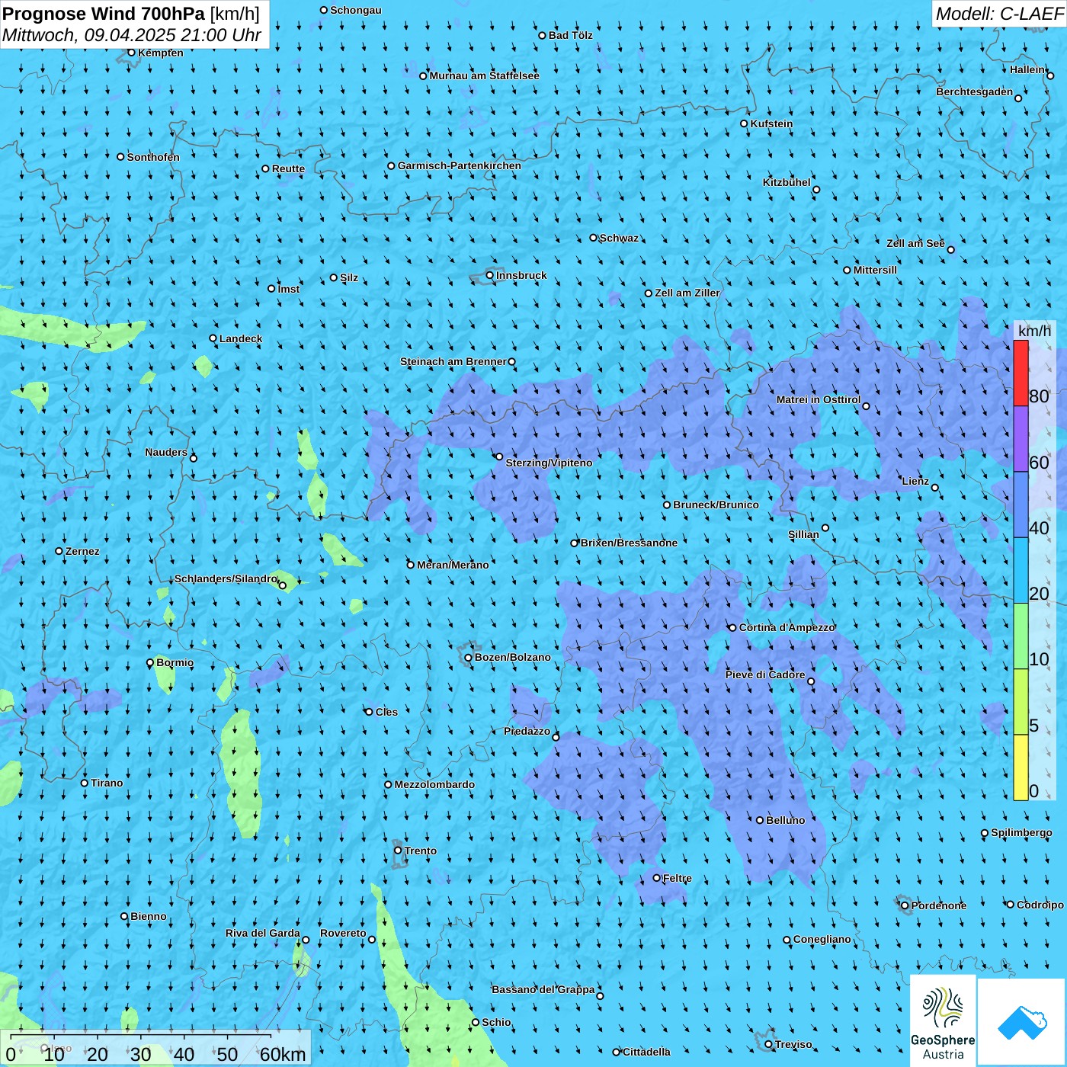
Task: Click the distance scale bar '60km' label
Action: [x=283, y=1054]
